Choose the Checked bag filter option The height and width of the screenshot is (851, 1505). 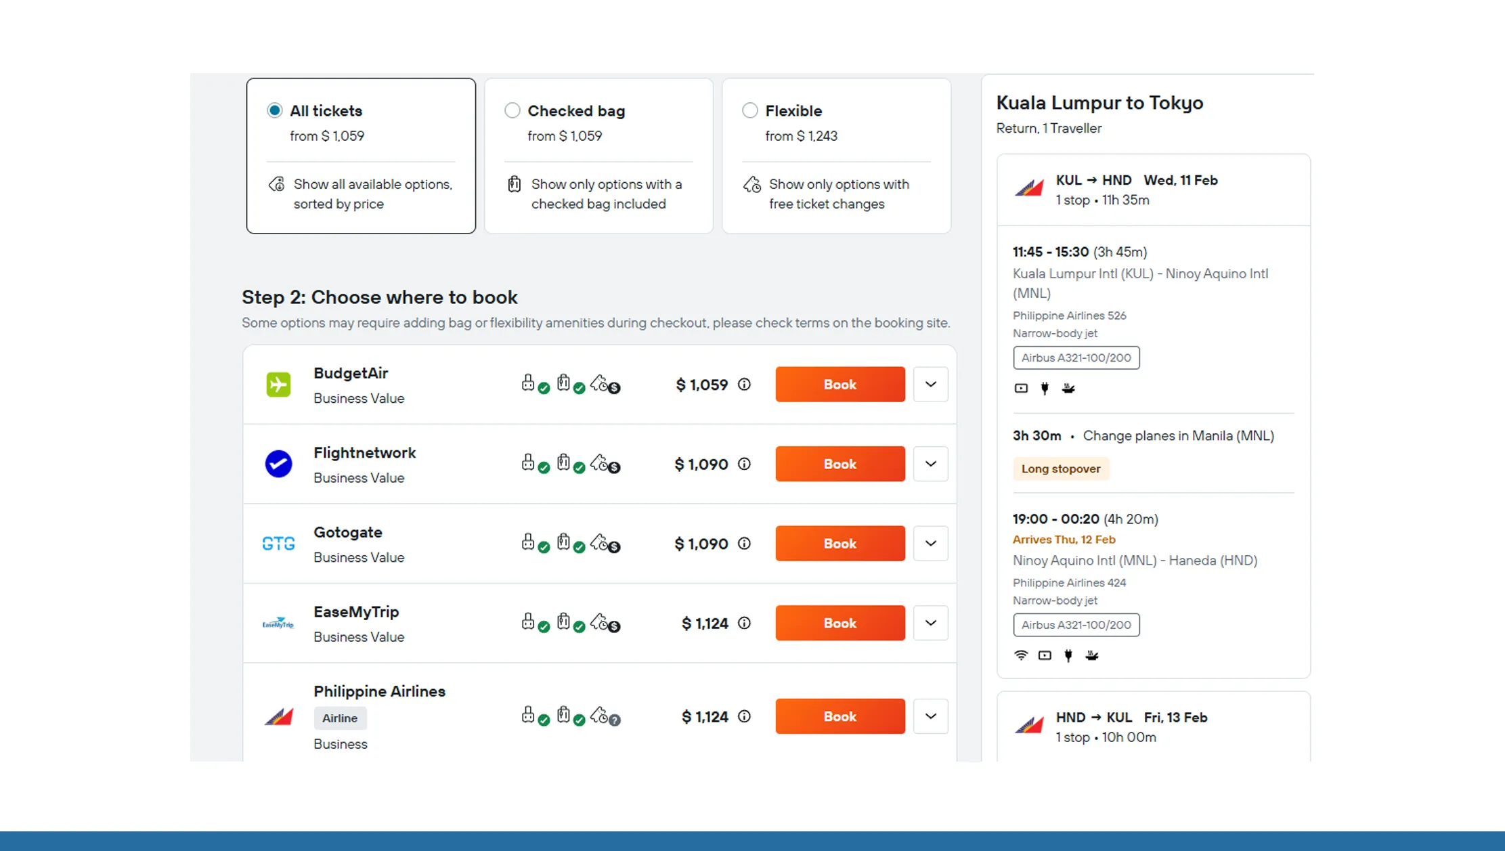512,110
